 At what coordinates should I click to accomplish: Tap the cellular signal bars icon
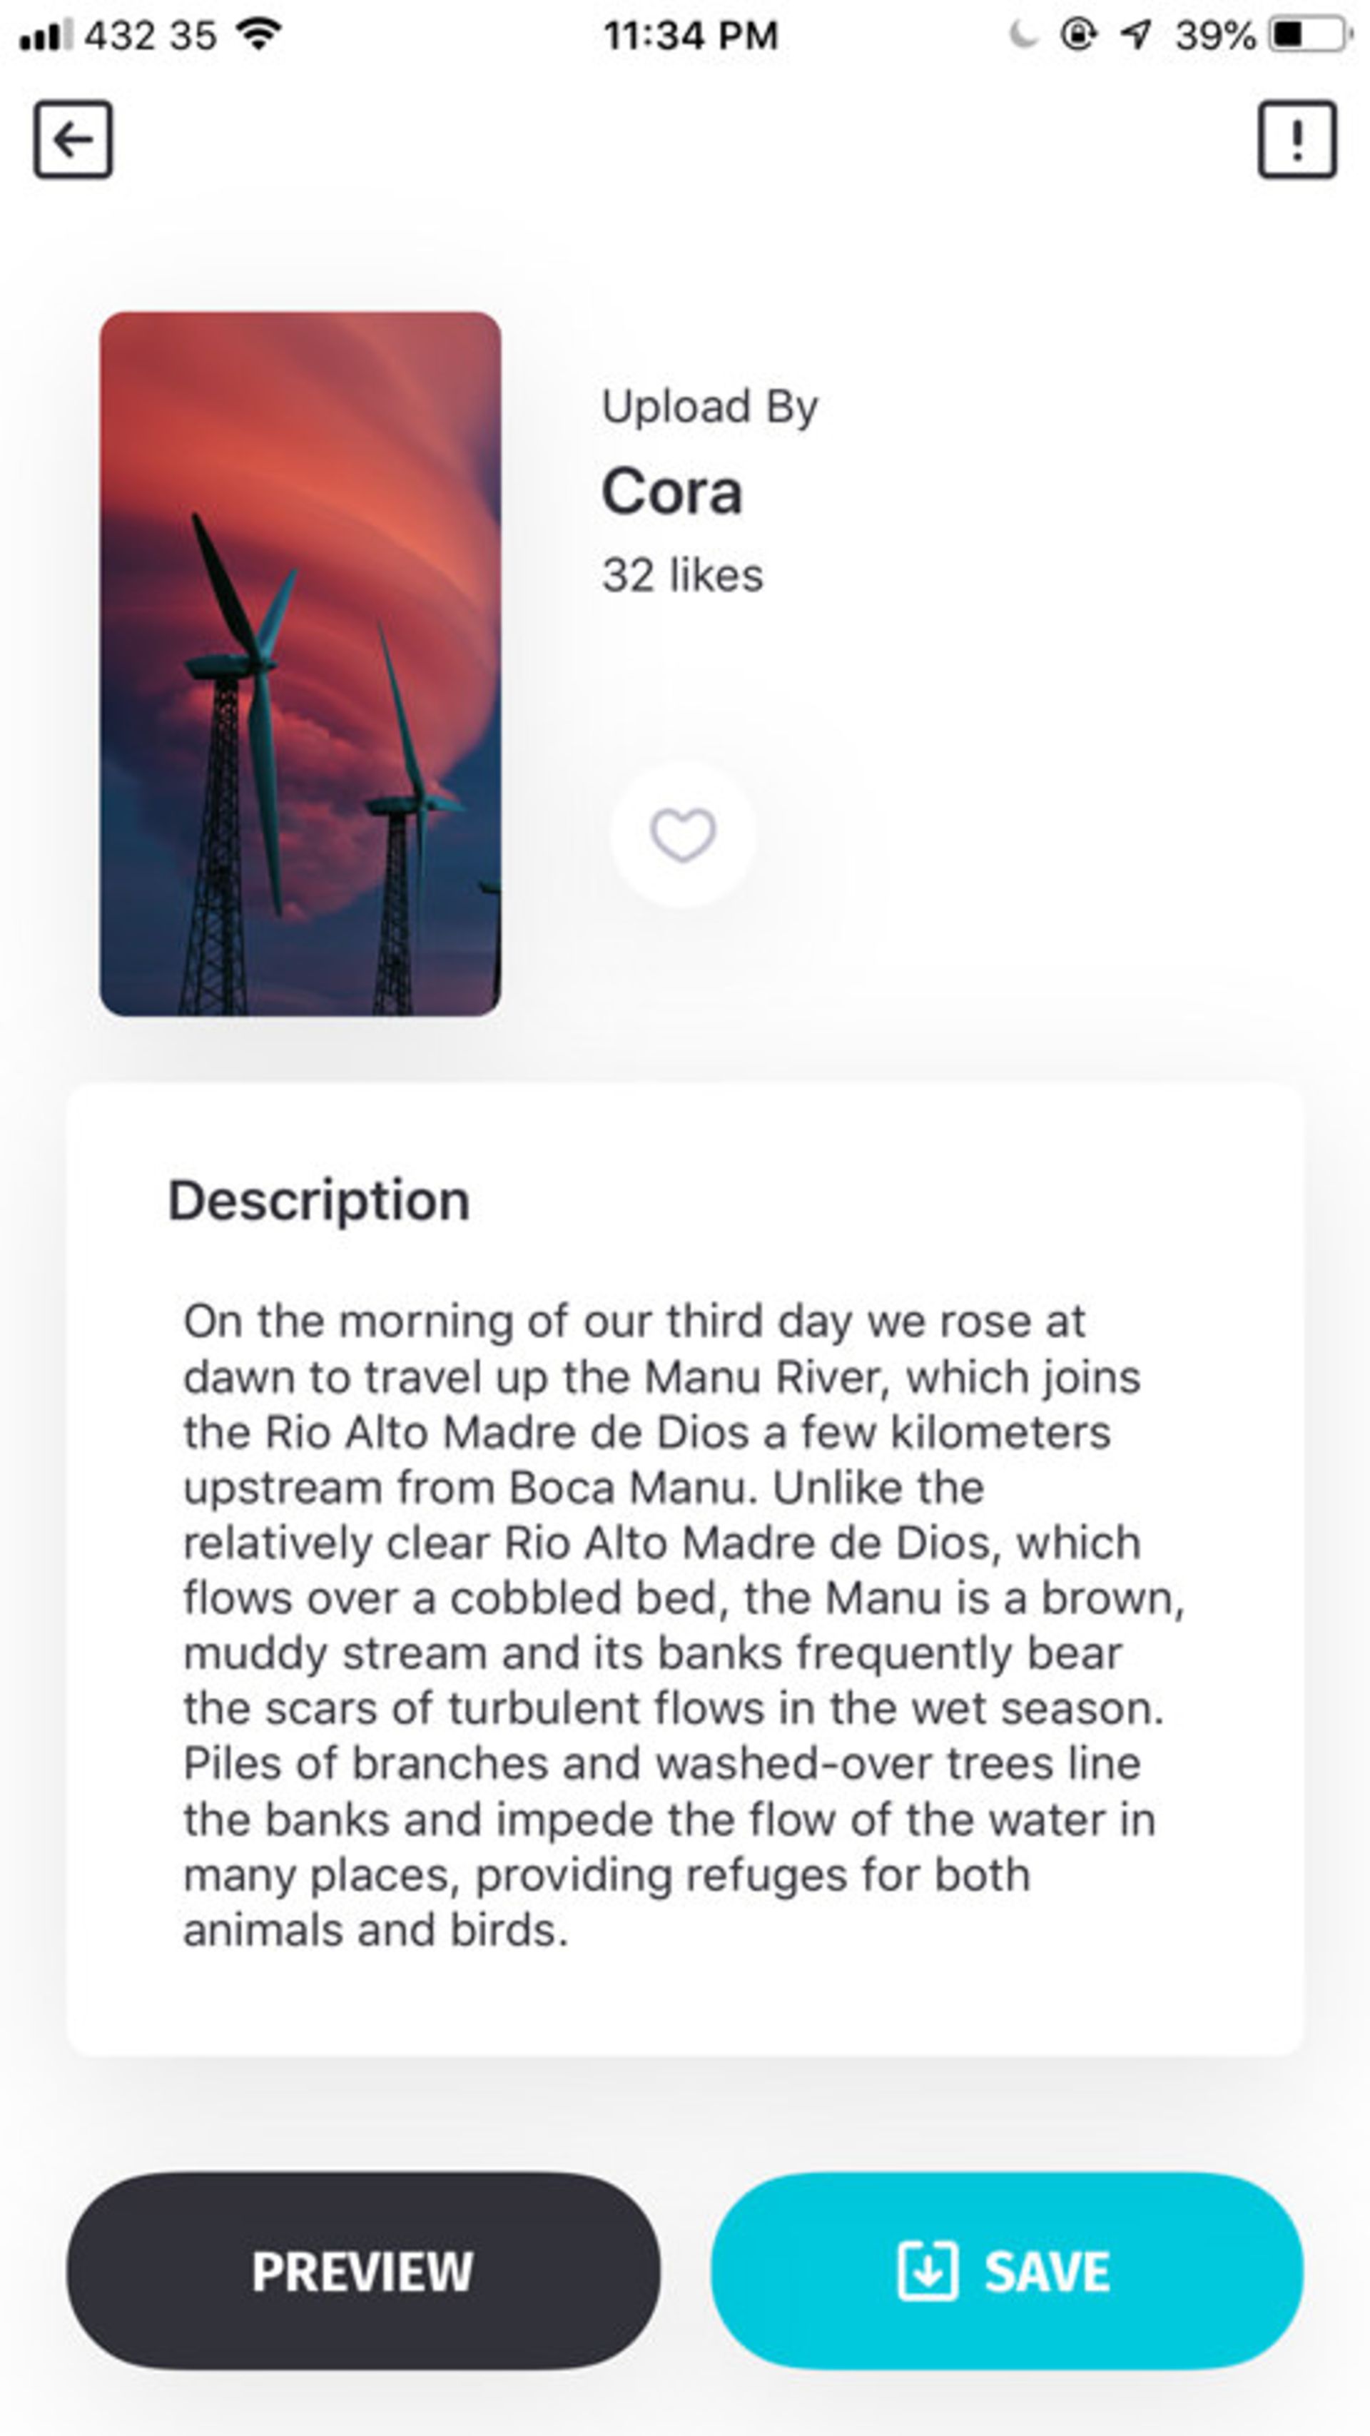click(46, 36)
